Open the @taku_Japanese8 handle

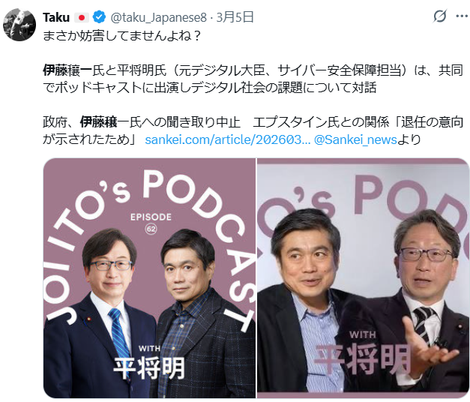[159, 17]
